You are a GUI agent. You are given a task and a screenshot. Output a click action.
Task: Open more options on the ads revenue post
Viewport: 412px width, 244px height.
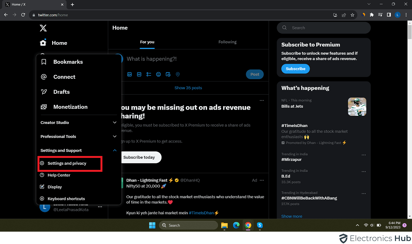262,100
